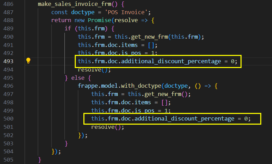
Task: Click line number 486 in the gutter
Action: pyautogui.click(x=8, y=4)
